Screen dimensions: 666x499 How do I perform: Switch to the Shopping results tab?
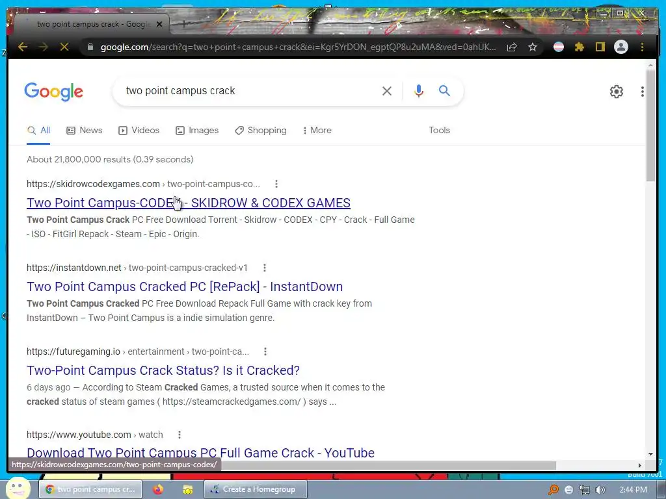coord(261,130)
